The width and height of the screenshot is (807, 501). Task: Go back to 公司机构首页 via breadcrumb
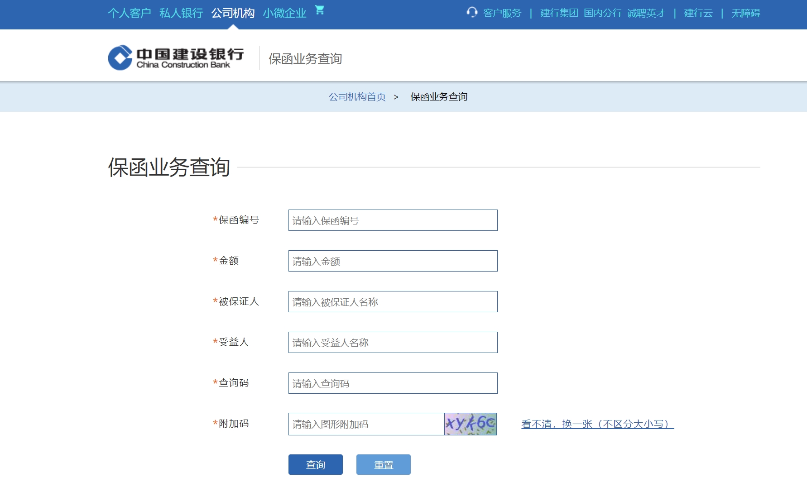[357, 96]
